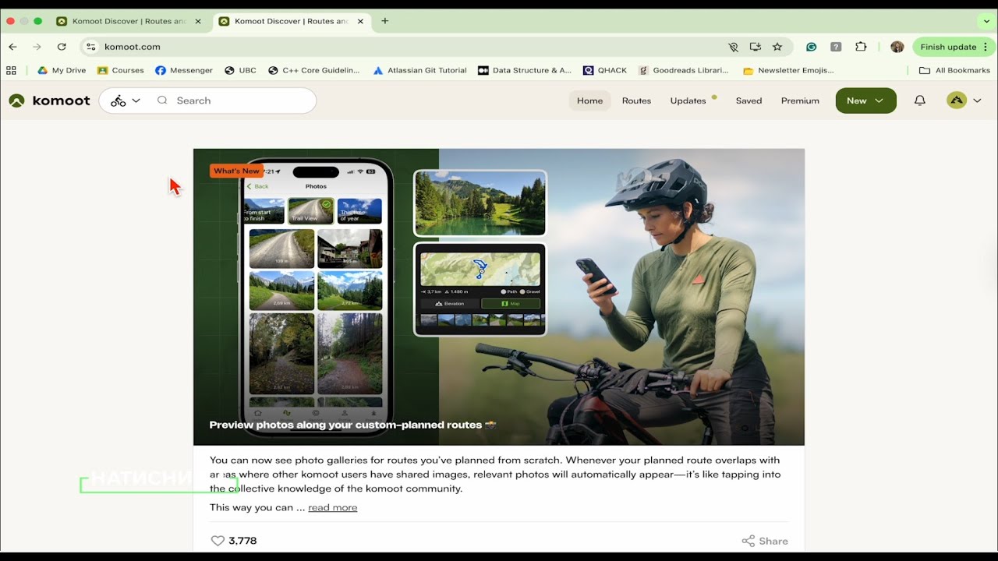
Task: Expand the tab search dropdown
Action: 986,21
